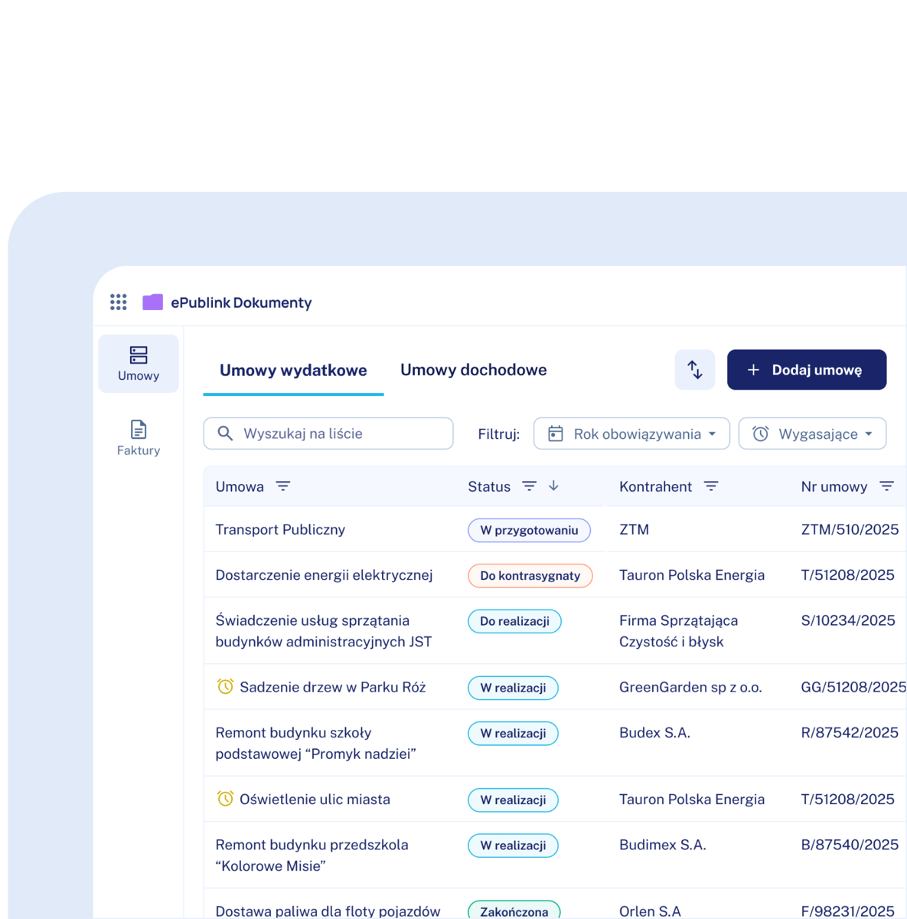Select the Oświetlenie ulic miasta row
This screenshot has width=907, height=919.
[315, 800]
